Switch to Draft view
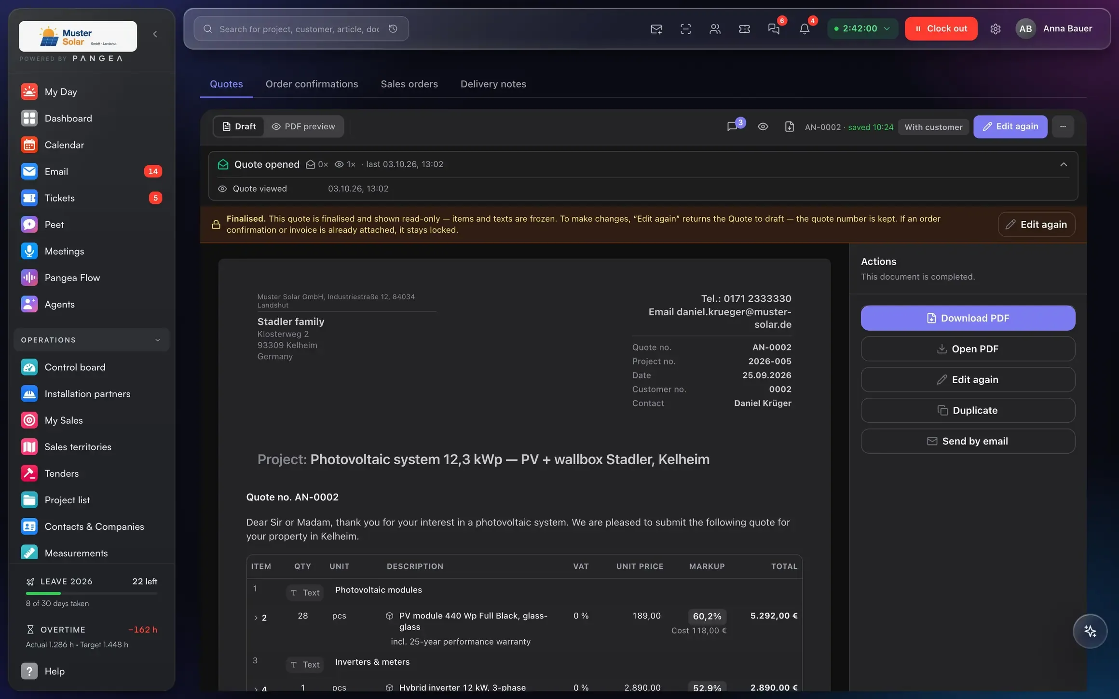 239,126
